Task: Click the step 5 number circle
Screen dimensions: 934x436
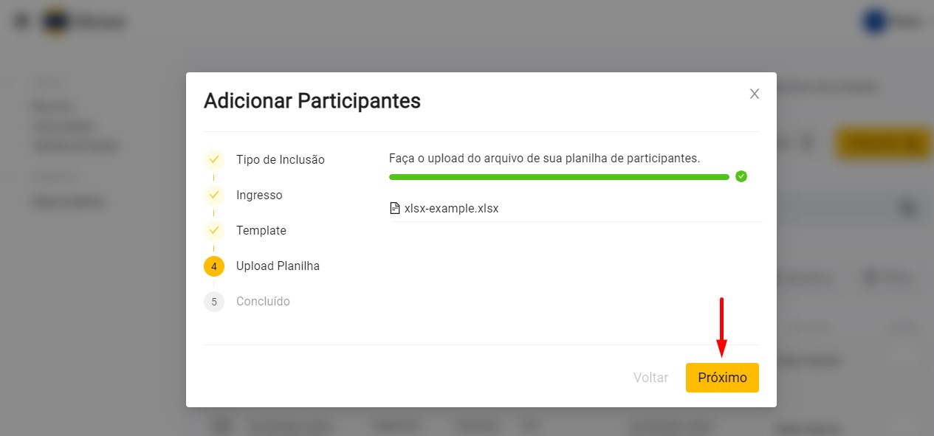Action: [x=214, y=301]
